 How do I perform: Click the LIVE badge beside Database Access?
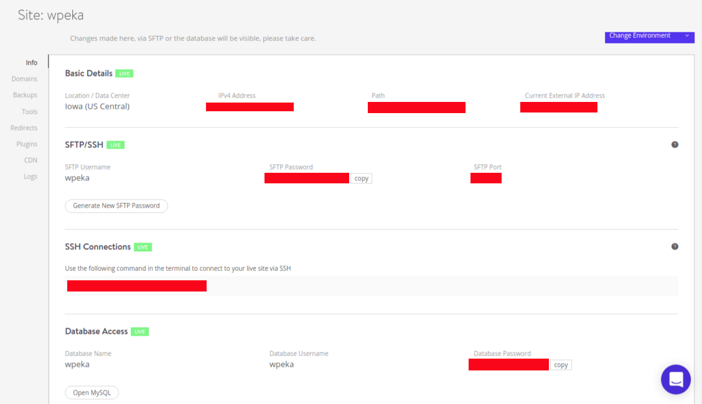click(139, 331)
